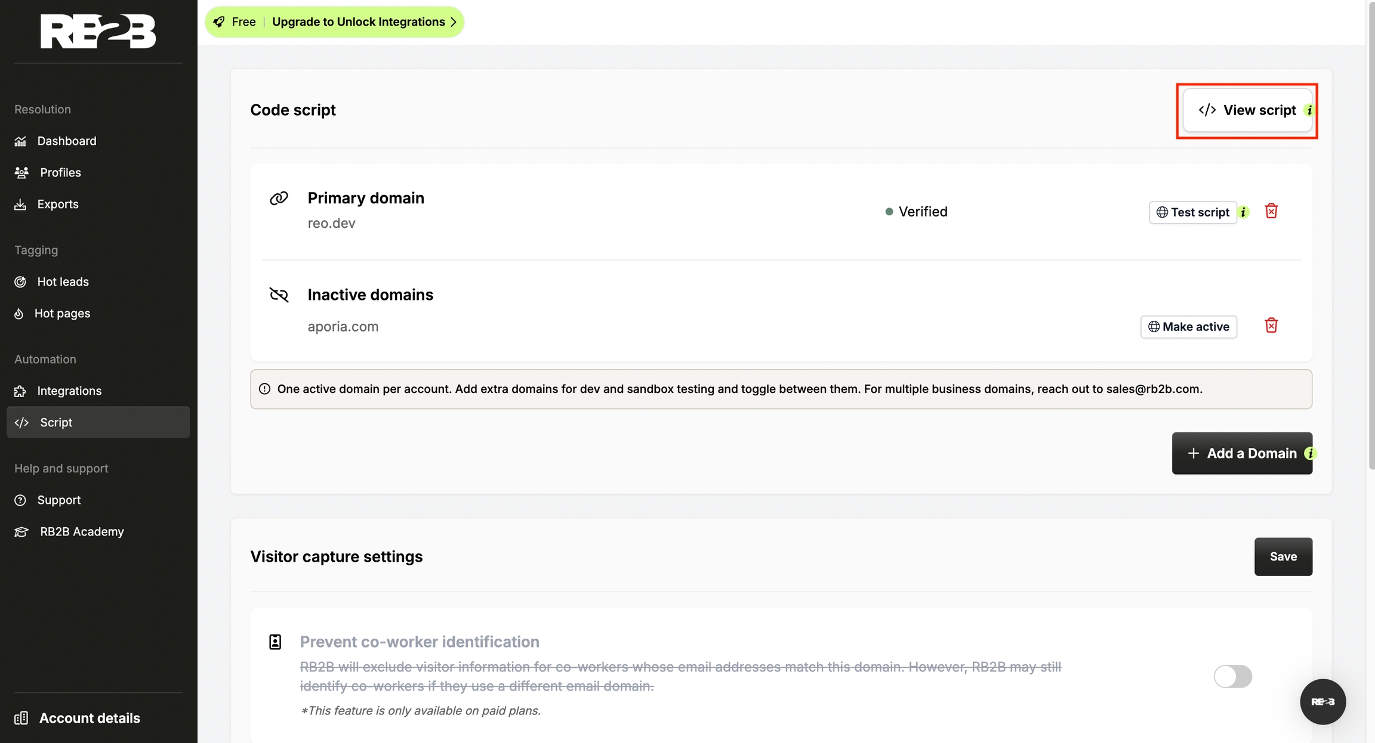Screen dimensions: 1375x743
Task: Open Dashboard from the sidebar
Action: [x=66, y=141]
